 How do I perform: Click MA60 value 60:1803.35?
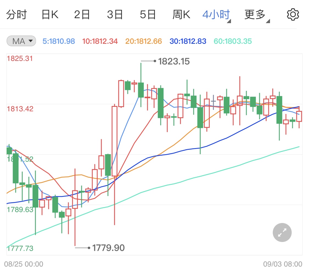[233, 41]
